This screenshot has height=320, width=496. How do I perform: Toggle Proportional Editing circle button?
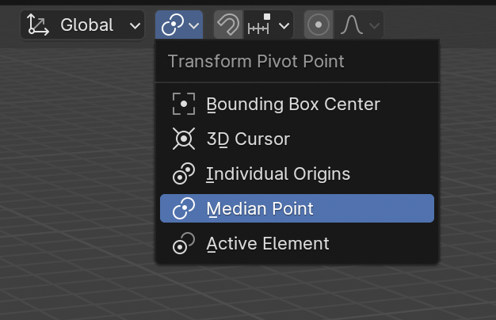(x=319, y=25)
